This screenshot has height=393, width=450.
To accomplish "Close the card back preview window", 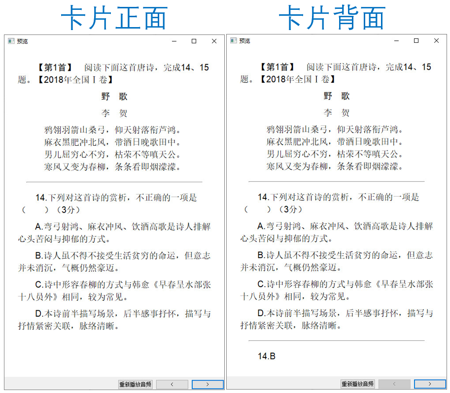I will point(436,41).
